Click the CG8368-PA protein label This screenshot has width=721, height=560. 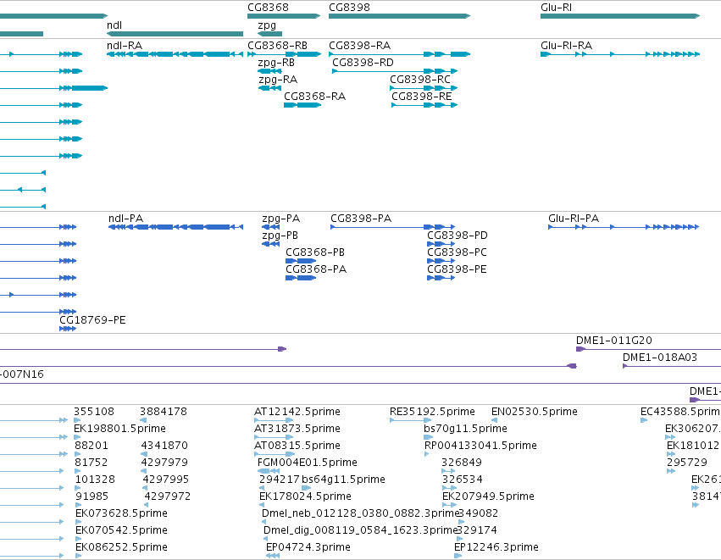(x=316, y=269)
